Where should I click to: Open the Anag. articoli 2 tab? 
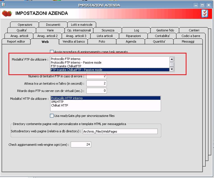[47, 36]
